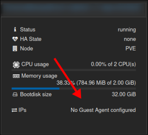Click the CPU usage progress bar
The height and width of the screenshot is (135, 148).
74,70
